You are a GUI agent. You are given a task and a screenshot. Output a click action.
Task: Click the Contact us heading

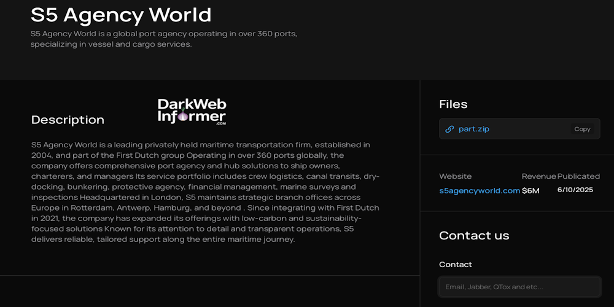[x=474, y=235]
